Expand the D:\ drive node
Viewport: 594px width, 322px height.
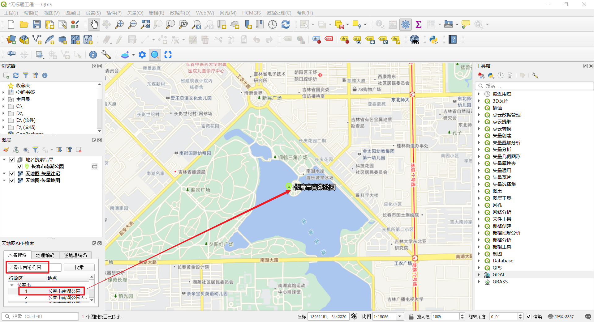[x=3, y=113]
